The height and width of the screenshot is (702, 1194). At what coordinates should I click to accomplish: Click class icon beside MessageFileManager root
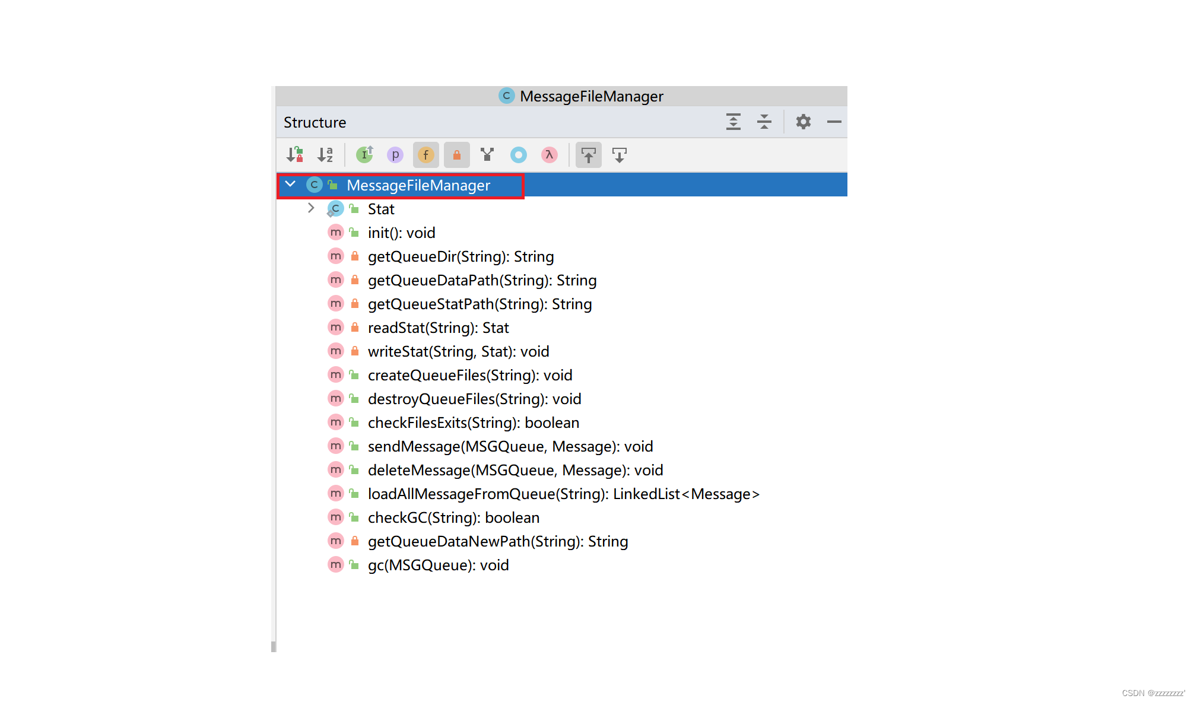click(315, 185)
